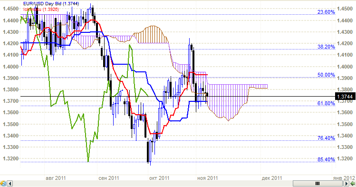Click the окт 2011 date axis label
The height and width of the screenshot is (187, 356).
pyautogui.click(x=159, y=178)
